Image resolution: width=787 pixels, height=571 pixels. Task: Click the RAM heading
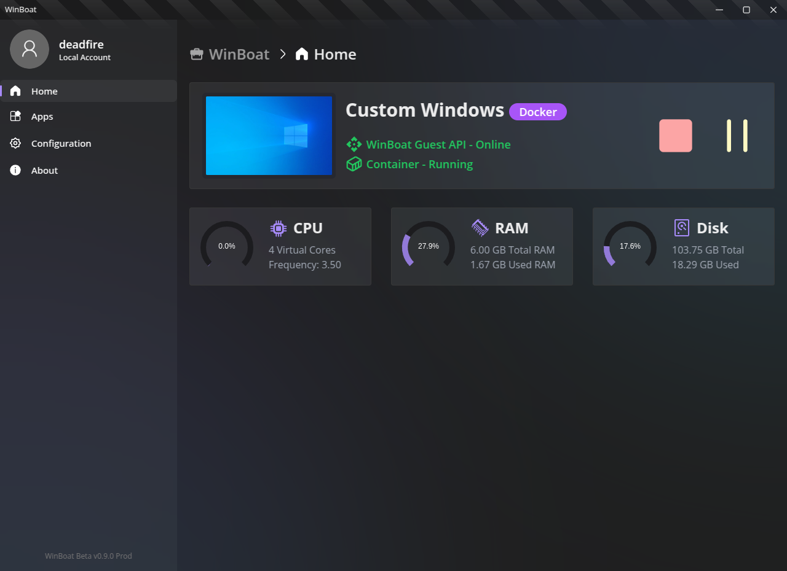pos(512,228)
